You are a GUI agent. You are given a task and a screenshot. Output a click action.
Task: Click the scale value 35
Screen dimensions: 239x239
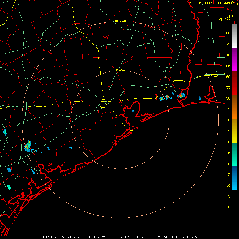228,131
